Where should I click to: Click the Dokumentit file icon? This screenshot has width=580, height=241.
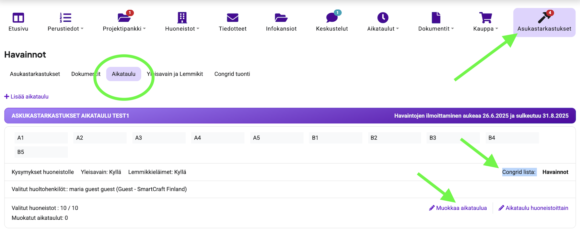click(436, 18)
